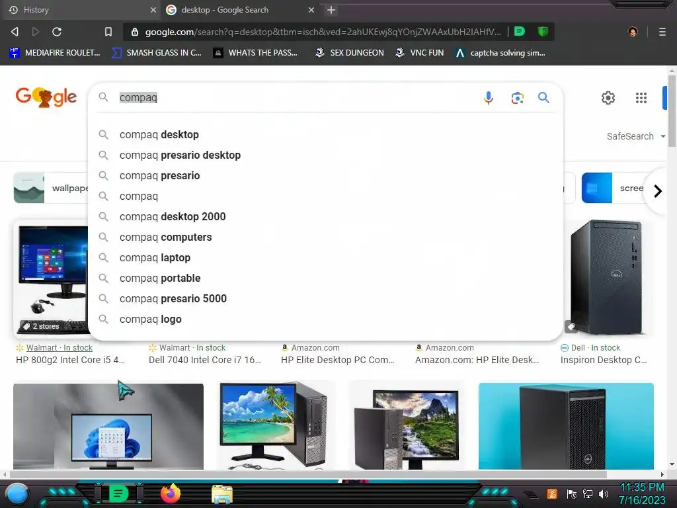Open the blue Start orb
This screenshot has height=508, width=677.
[x=17, y=493]
